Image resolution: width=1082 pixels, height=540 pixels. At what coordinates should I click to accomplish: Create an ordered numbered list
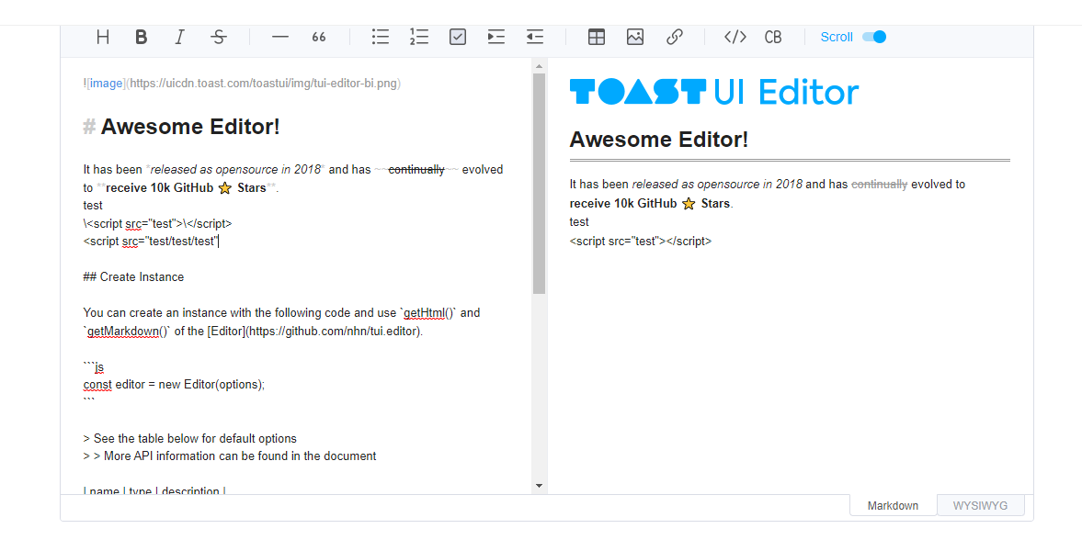(418, 37)
